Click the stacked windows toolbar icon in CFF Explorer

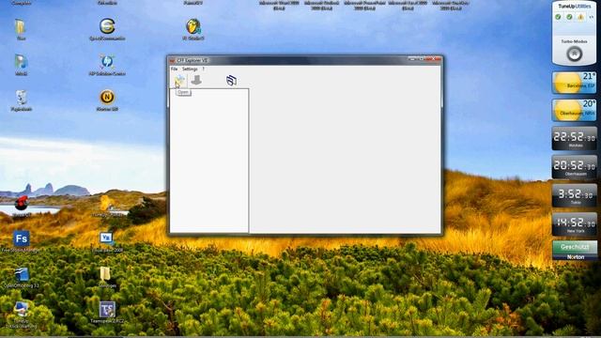231,81
